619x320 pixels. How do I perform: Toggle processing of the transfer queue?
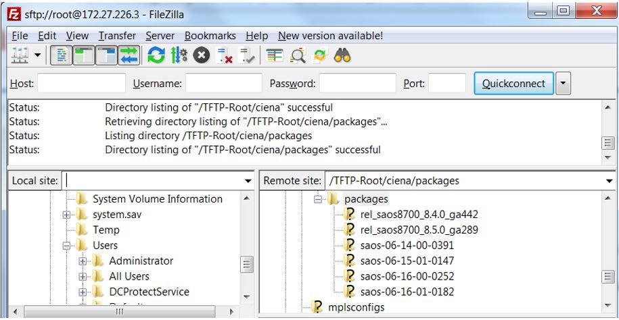coord(179,57)
